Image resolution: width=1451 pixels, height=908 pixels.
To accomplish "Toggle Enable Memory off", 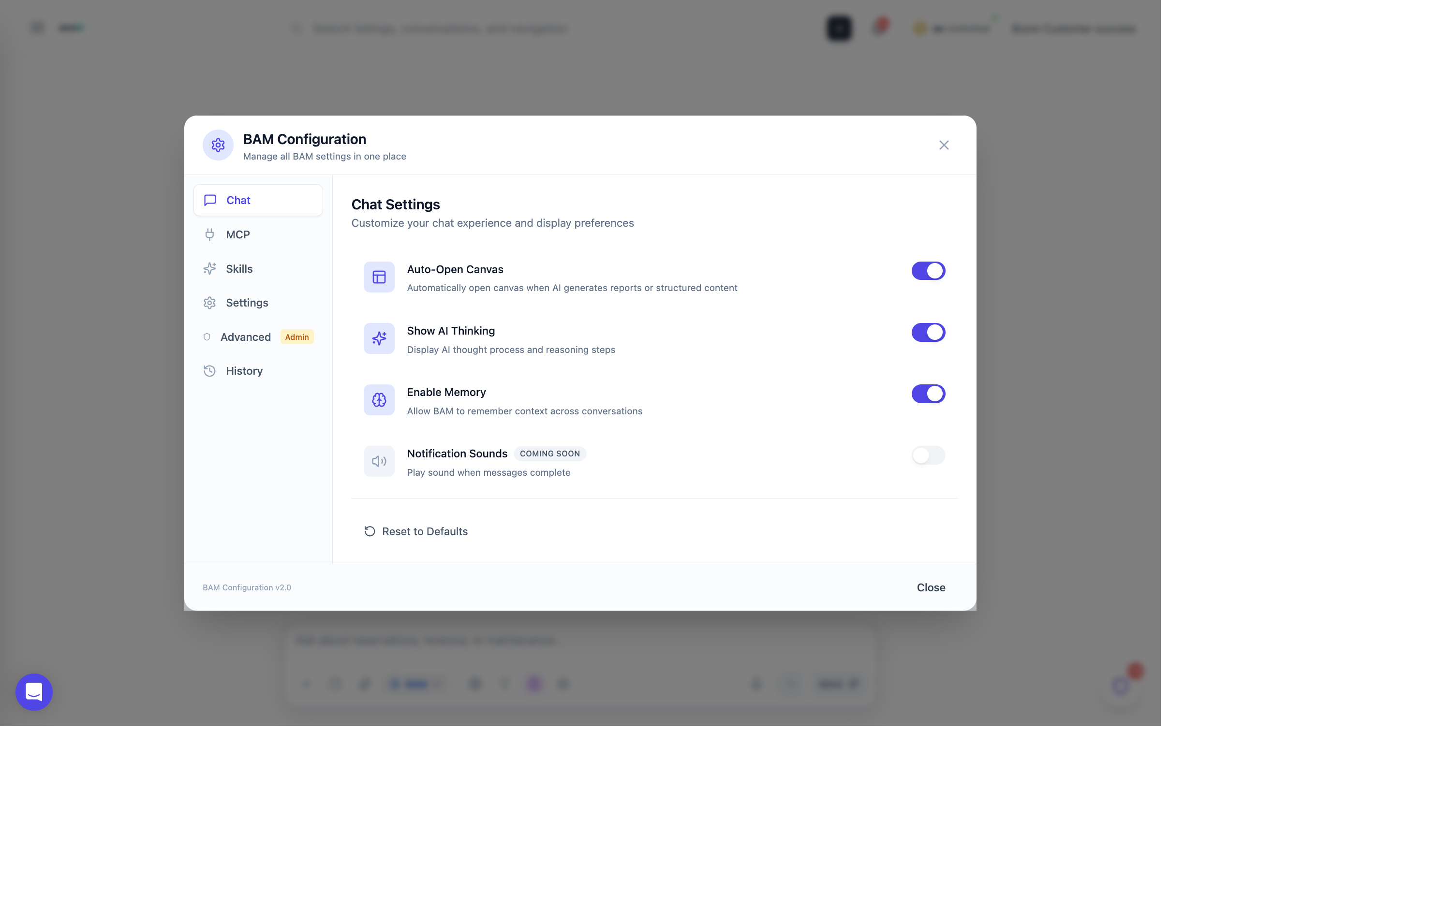I will point(928,394).
